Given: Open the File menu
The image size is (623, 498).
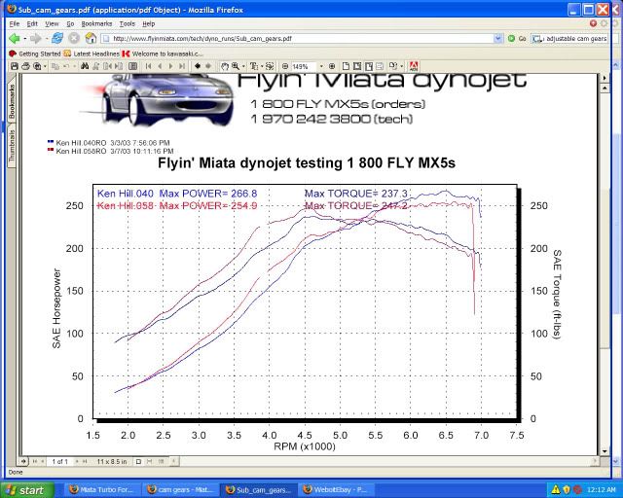Looking at the screenshot, I should [14, 23].
